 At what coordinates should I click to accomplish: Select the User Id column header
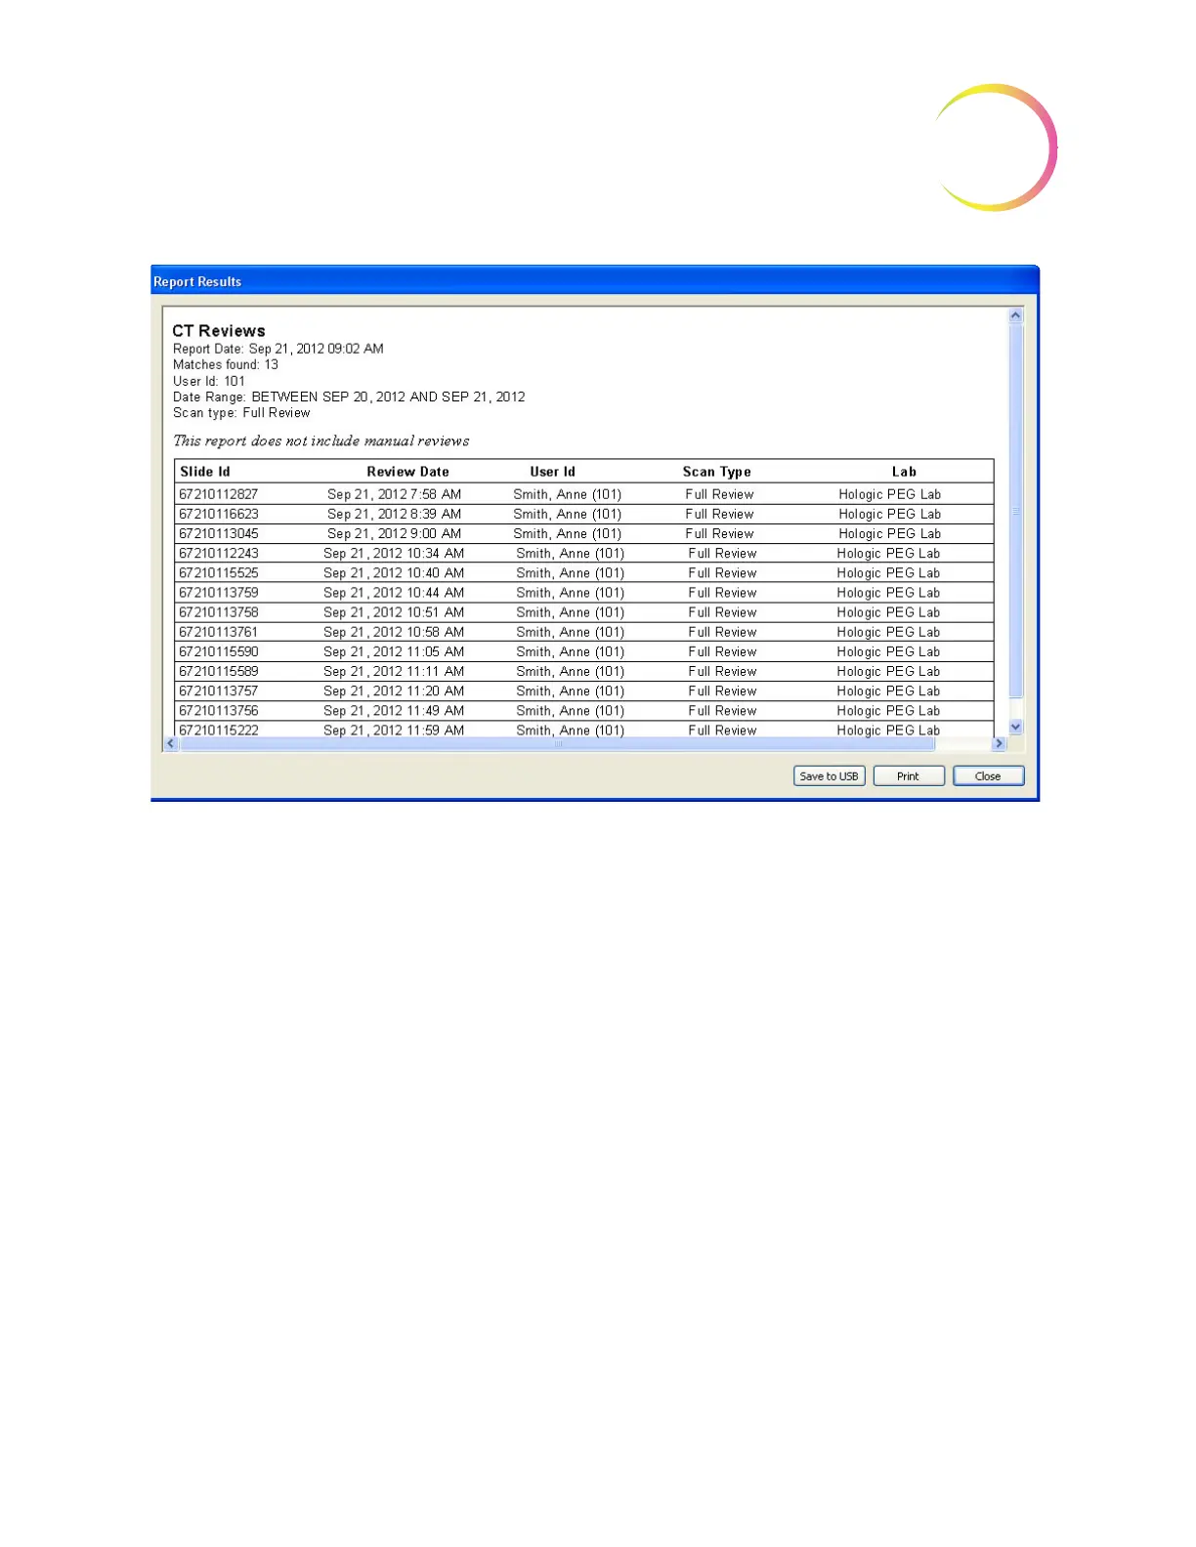552,472
